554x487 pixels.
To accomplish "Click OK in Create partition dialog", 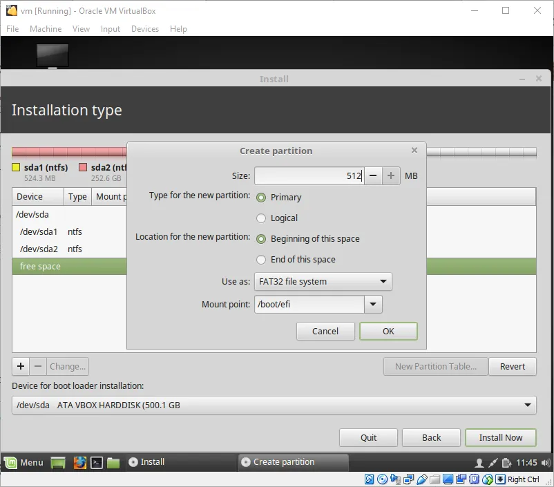I will click(388, 331).
